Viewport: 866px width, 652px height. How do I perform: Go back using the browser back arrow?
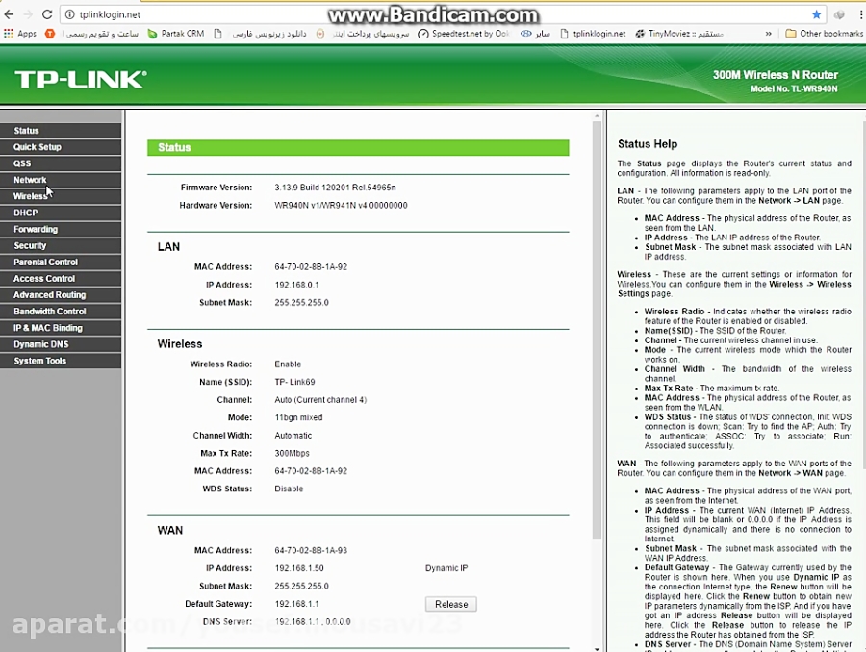tap(10, 14)
